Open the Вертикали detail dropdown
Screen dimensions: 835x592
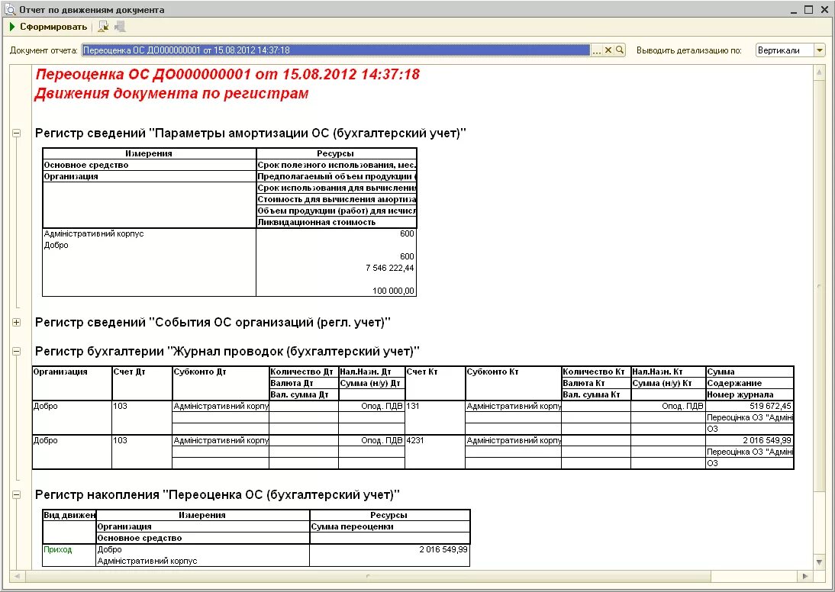pyautogui.click(x=820, y=49)
